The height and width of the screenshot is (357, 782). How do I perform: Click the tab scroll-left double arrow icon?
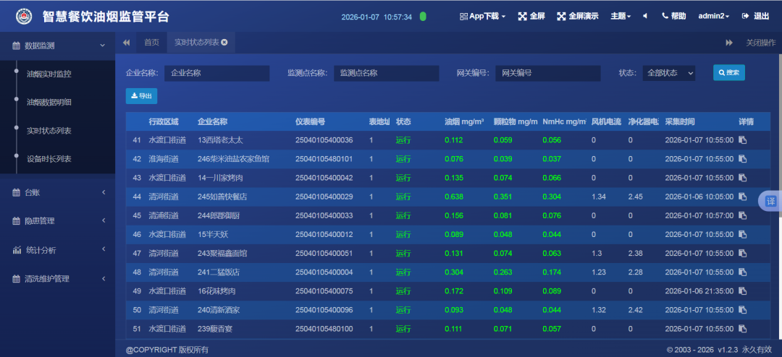tap(126, 43)
